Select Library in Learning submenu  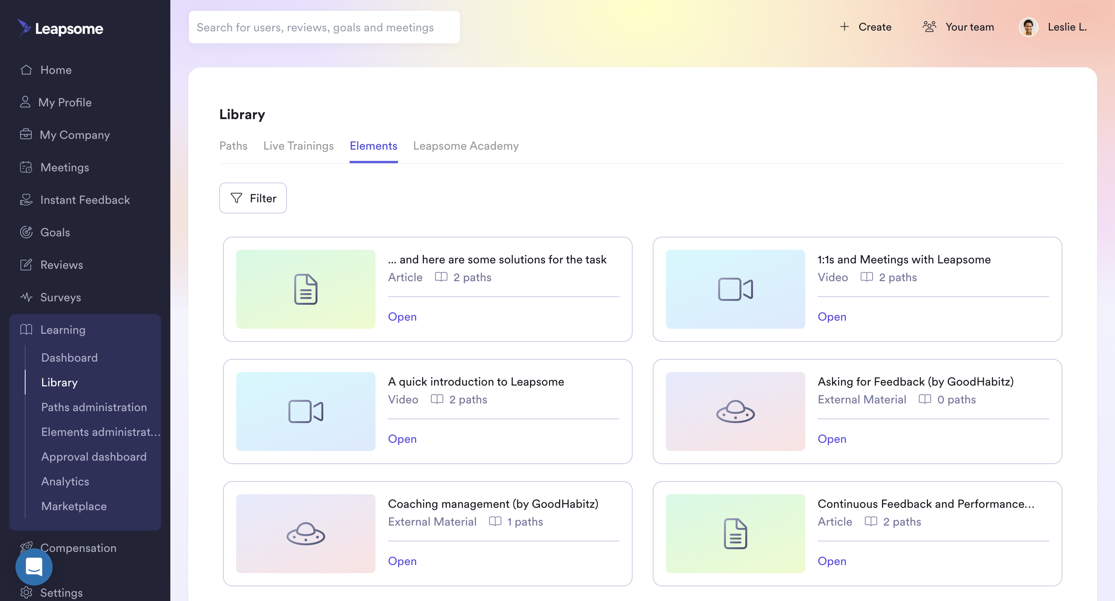[x=59, y=382]
